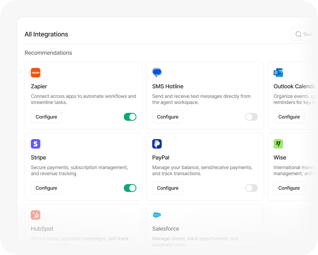Select the "Manage clients, track opportunities" description
The image size is (318, 255).
point(195,242)
